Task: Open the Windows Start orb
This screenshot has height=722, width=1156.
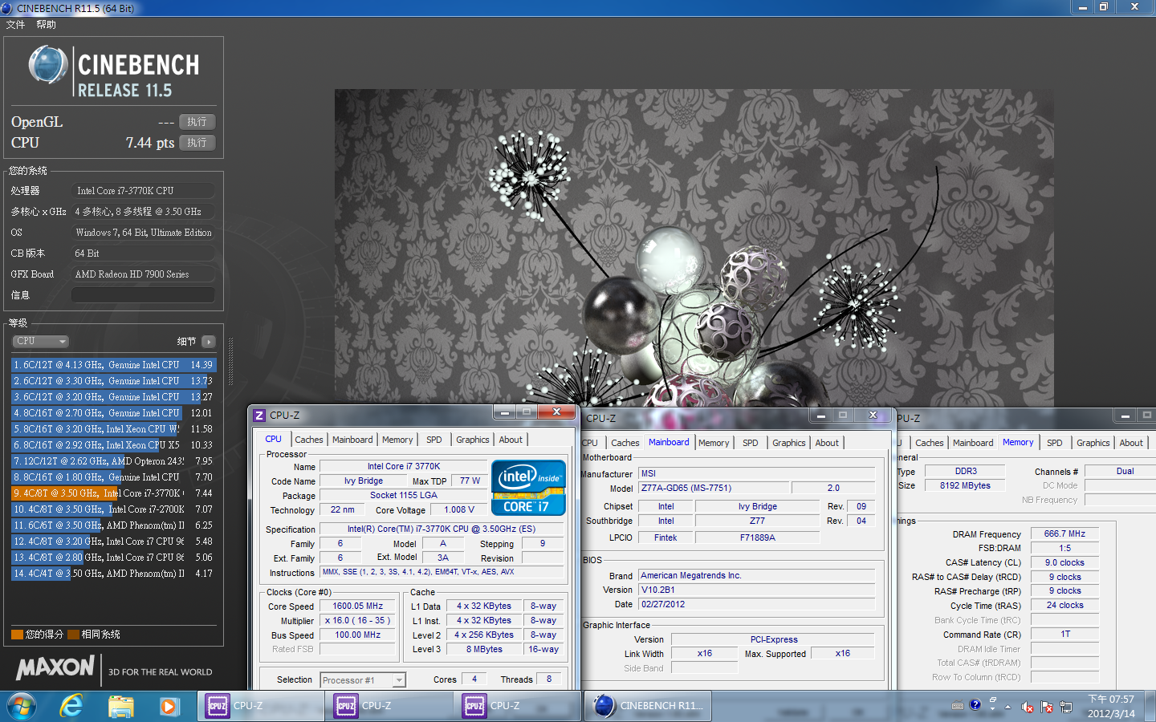Action: pos(21,706)
